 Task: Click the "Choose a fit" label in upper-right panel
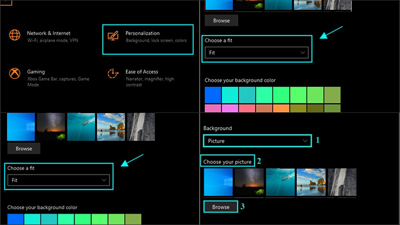click(218, 40)
